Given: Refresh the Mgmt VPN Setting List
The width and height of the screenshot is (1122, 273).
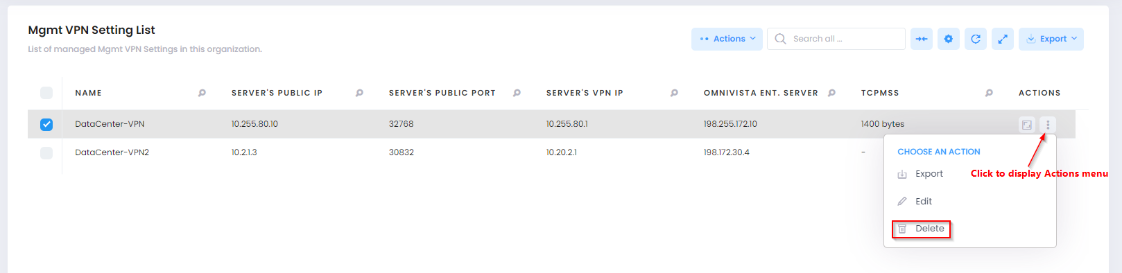Looking at the screenshot, I should [976, 39].
